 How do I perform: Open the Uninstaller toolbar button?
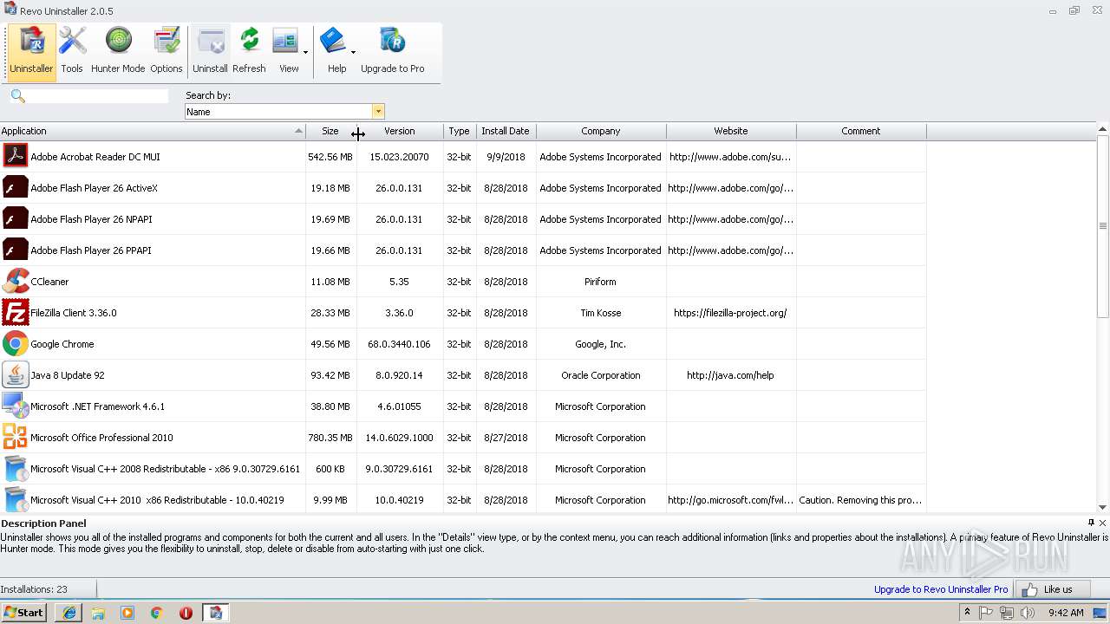pos(31,52)
